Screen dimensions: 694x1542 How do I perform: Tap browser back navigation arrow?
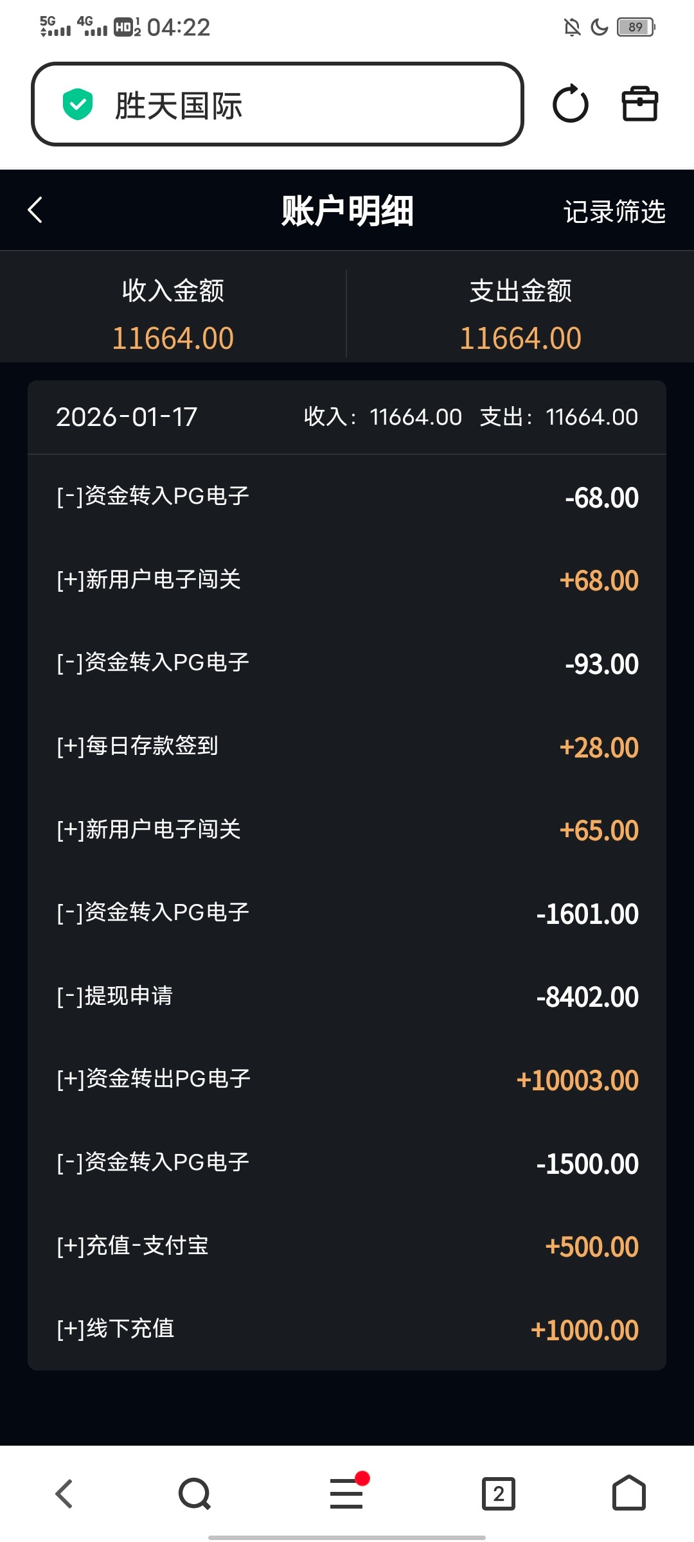pos(64,1493)
